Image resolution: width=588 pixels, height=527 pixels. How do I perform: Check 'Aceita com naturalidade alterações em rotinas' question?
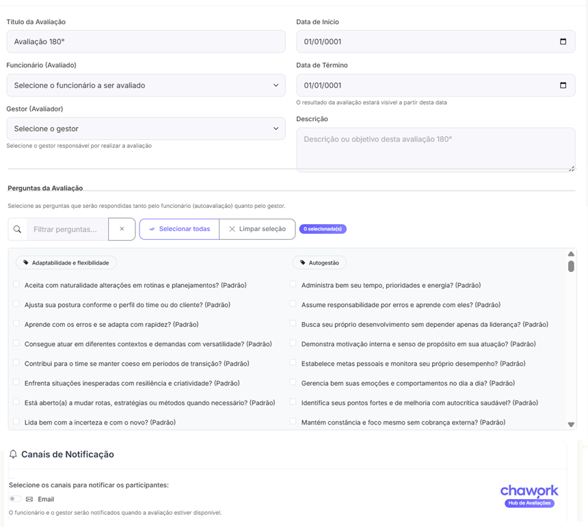tap(16, 284)
